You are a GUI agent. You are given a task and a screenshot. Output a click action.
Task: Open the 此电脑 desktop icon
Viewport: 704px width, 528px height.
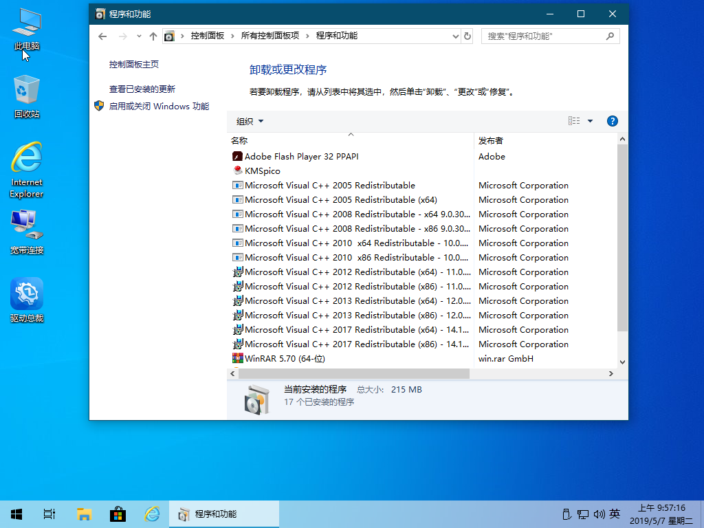coord(27,29)
